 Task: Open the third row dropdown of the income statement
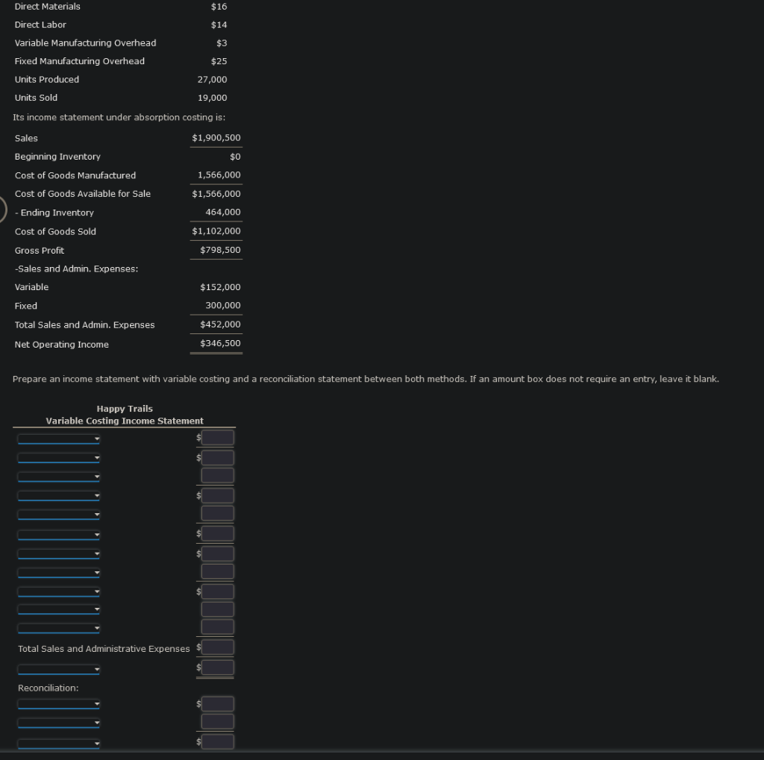click(x=58, y=477)
